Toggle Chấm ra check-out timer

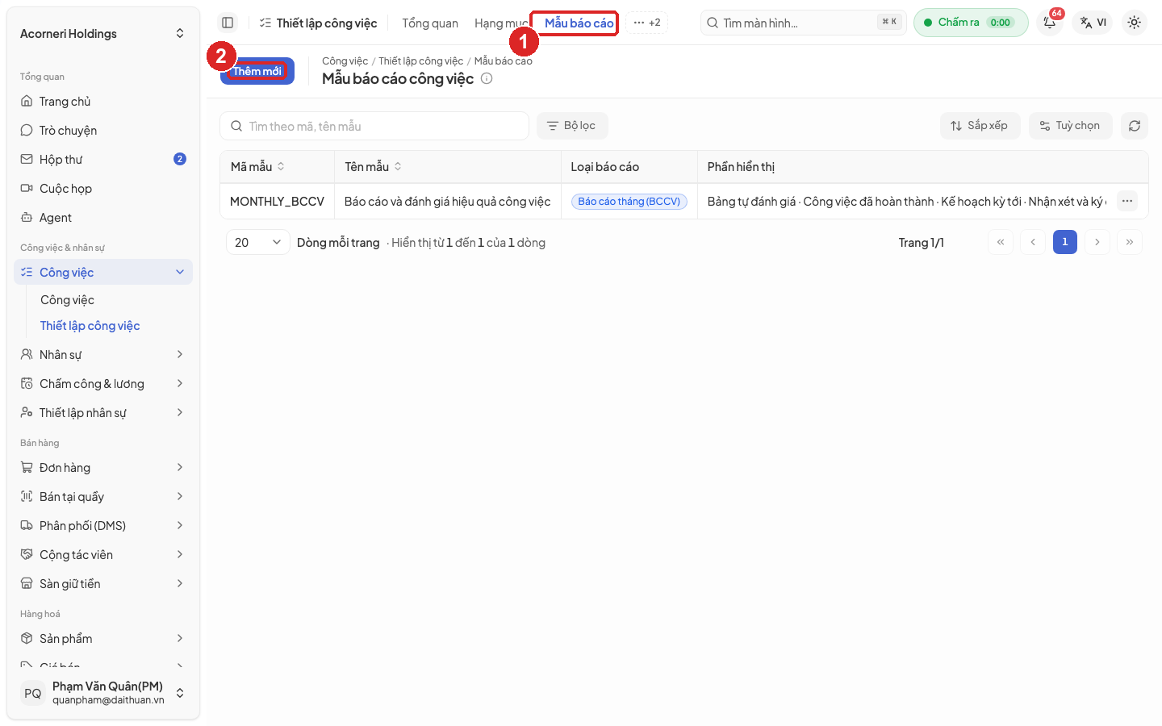(971, 23)
